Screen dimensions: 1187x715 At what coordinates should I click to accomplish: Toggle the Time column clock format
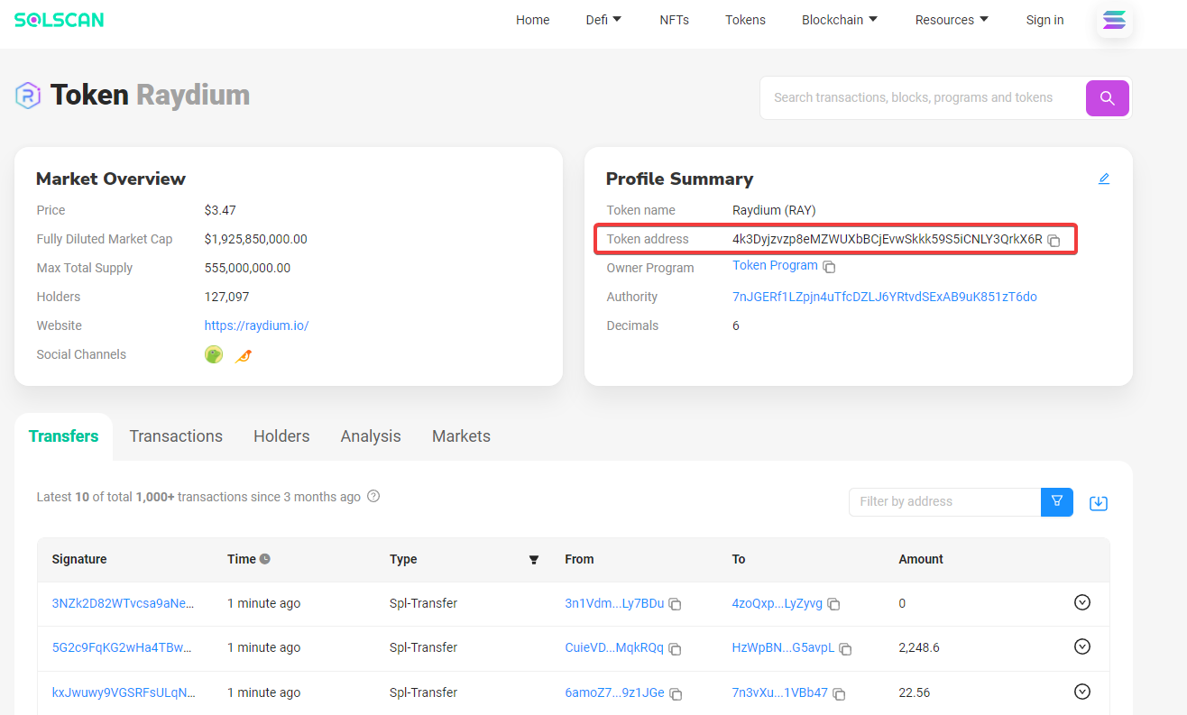point(265,559)
